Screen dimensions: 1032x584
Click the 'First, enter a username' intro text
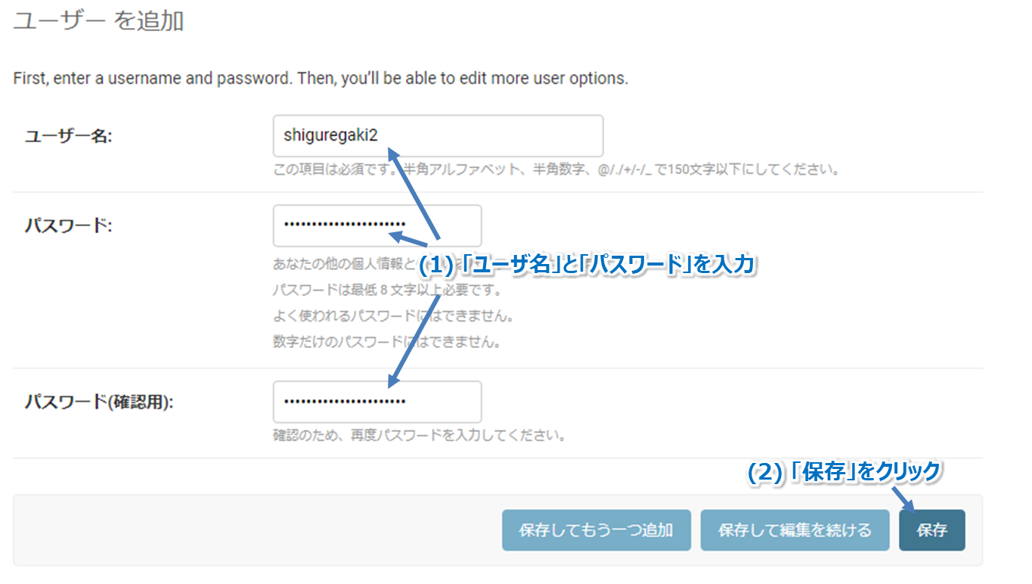click(x=321, y=78)
